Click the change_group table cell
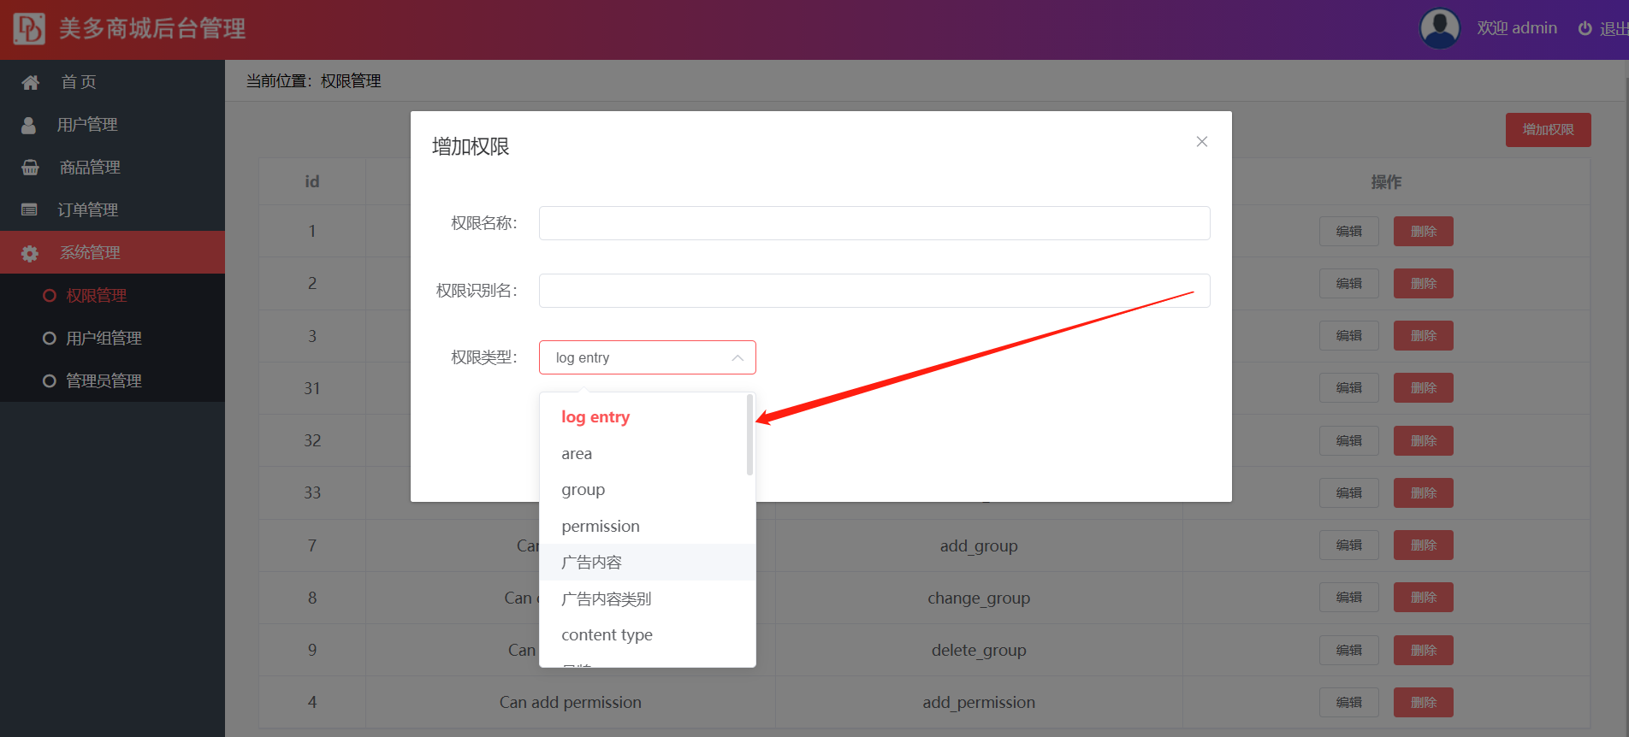Screen dimensions: 1629x737 [x=979, y=598]
